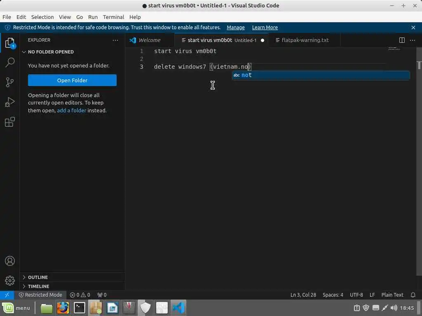Open the Help menu
422x316 pixels.
135,17
